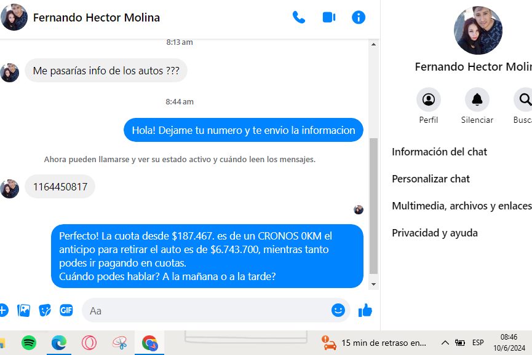Viewport: 532px width, 355px height.
Task: Expand Personalizar chat section
Action: click(431, 179)
